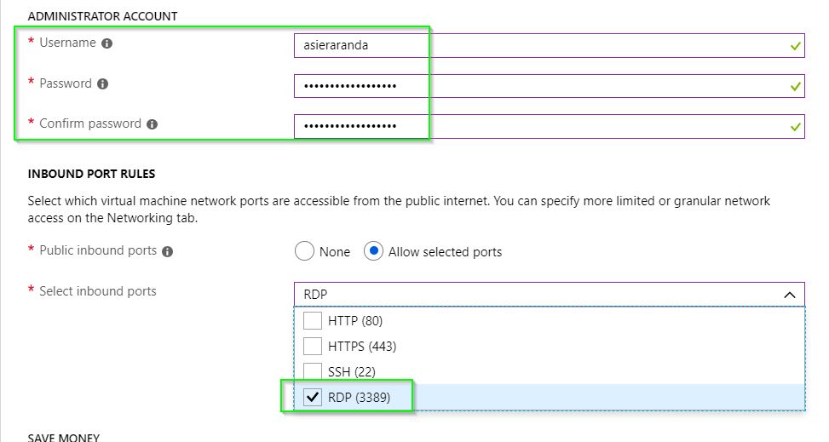829x442 pixels.
Task: Click the green validation check in Password field
Action: tap(795, 86)
